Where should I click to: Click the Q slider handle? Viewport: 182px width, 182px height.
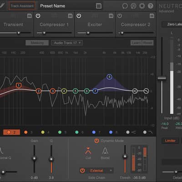[x=51, y=159]
